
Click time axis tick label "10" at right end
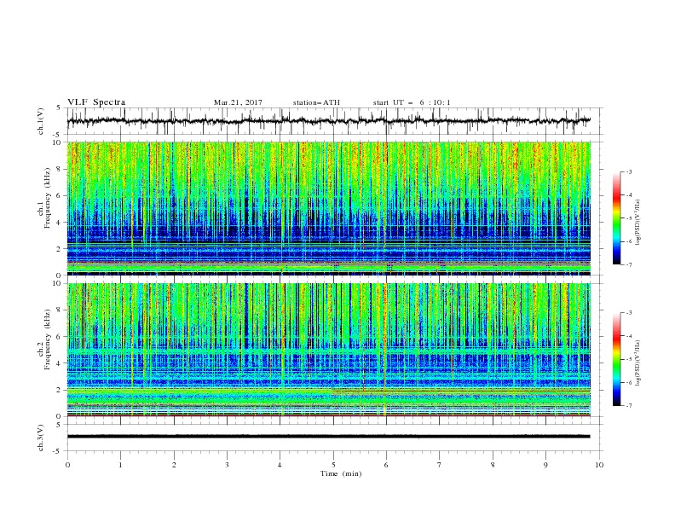point(599,465)
